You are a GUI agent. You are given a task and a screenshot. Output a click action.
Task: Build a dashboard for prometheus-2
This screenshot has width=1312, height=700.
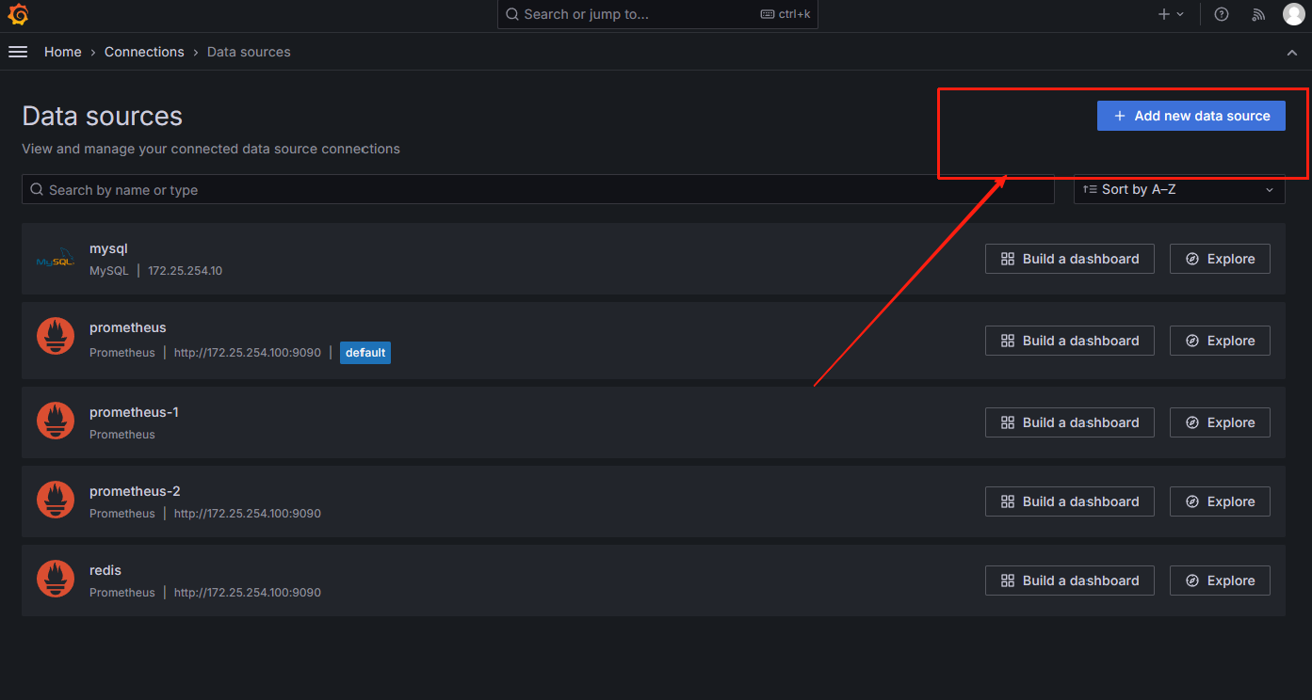pyautogui.click(x=1070, y=501)
